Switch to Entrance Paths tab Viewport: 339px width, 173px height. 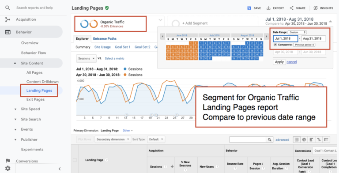point(105,39)
